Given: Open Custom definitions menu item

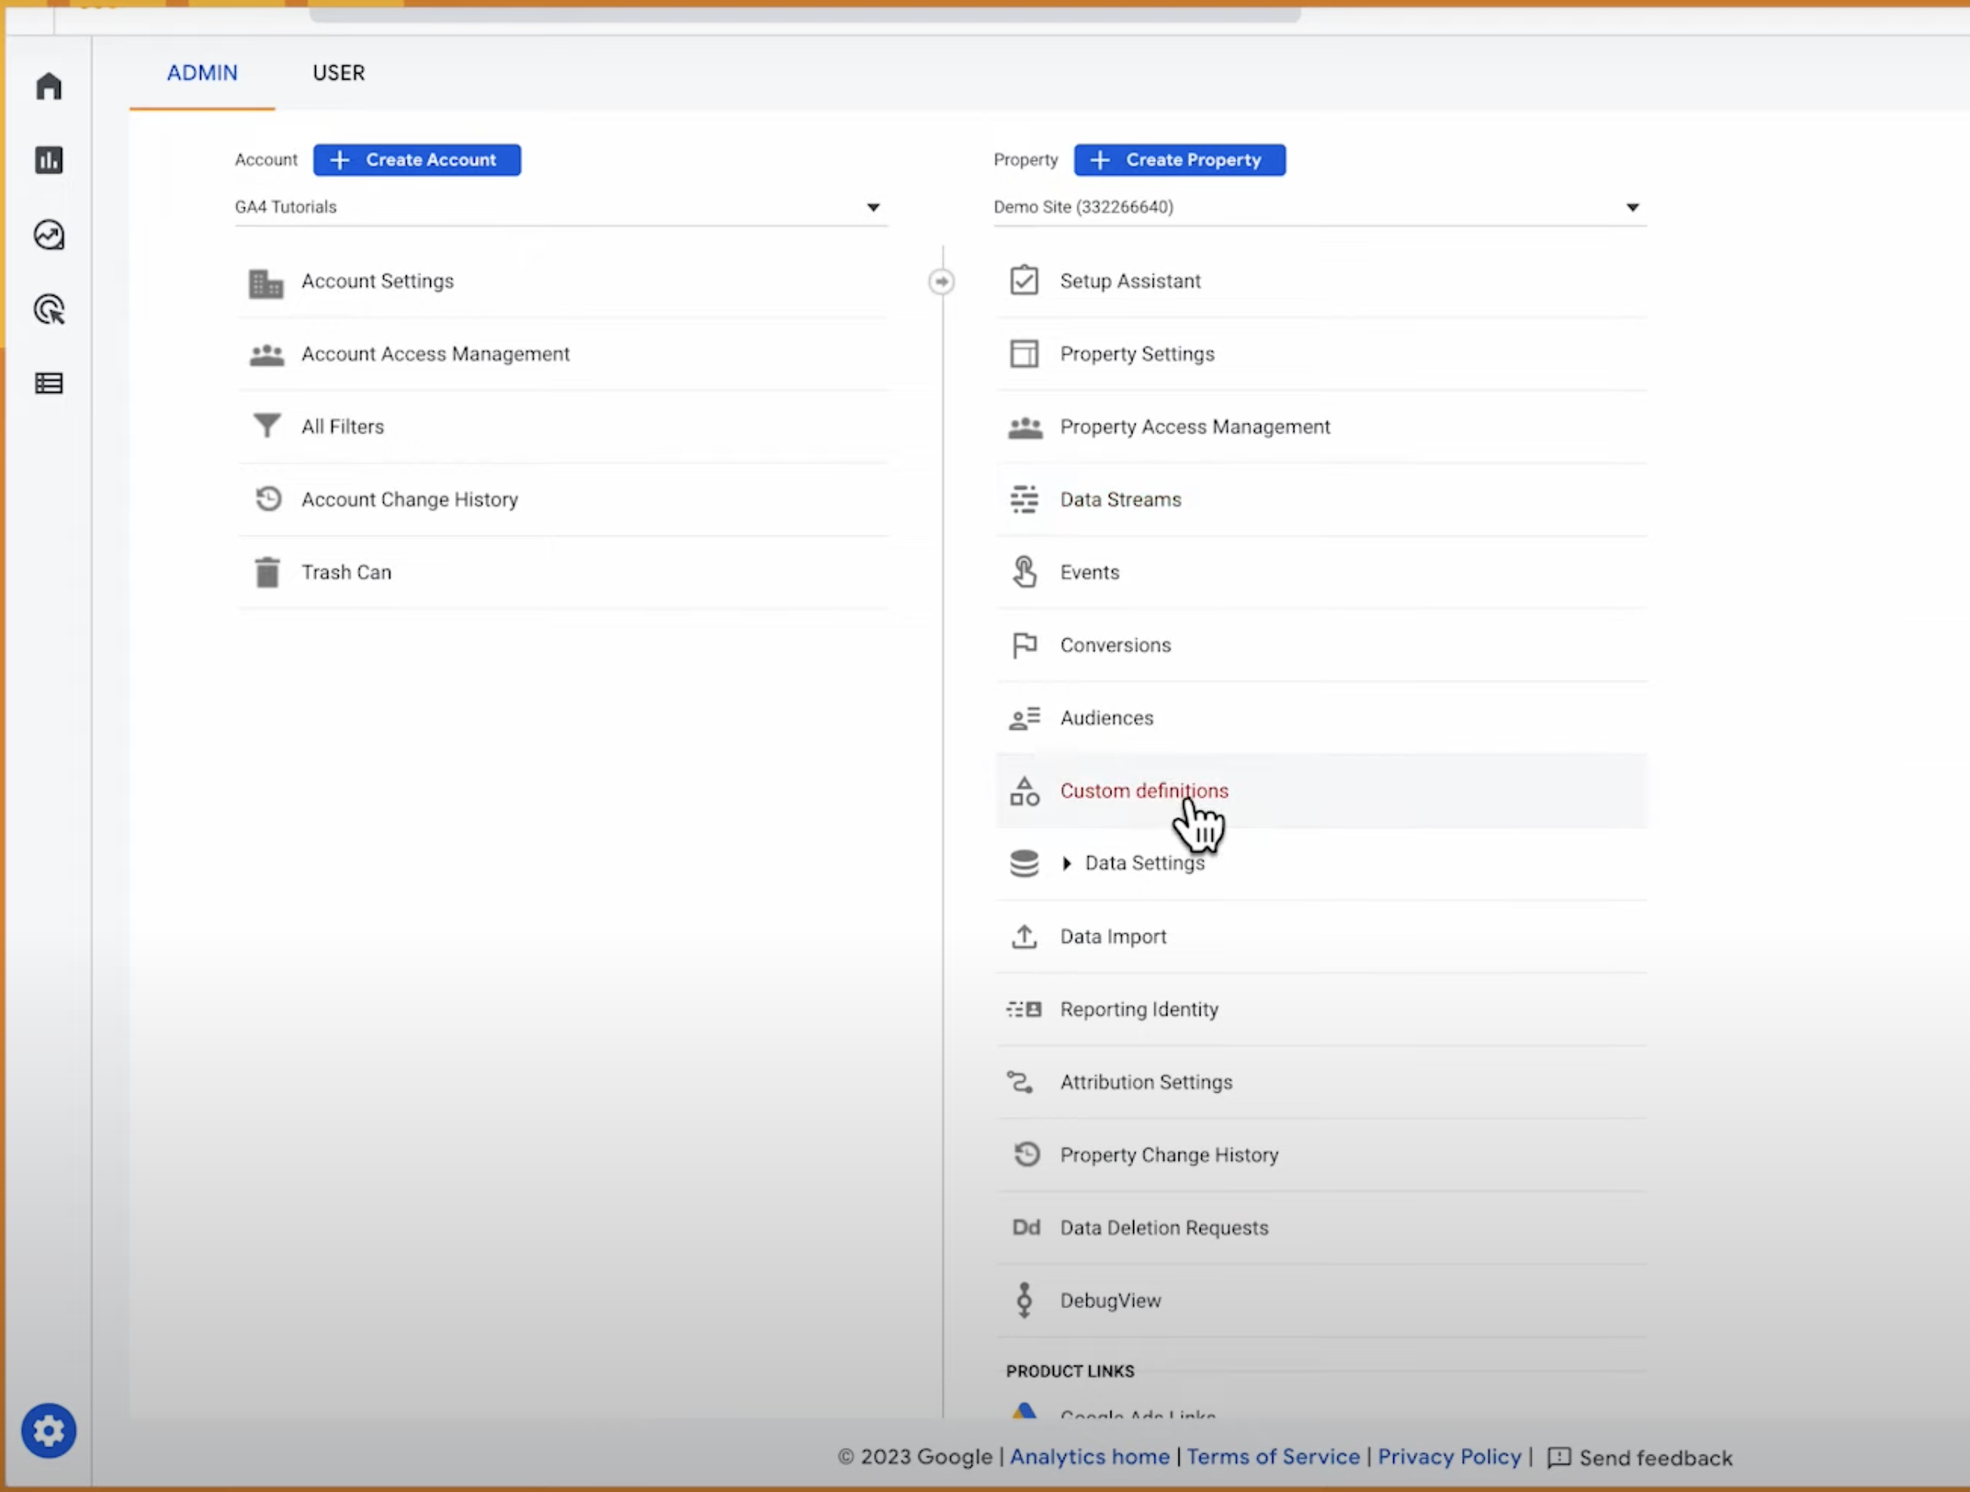Looking at the screenshot, I should [1144, 791].
